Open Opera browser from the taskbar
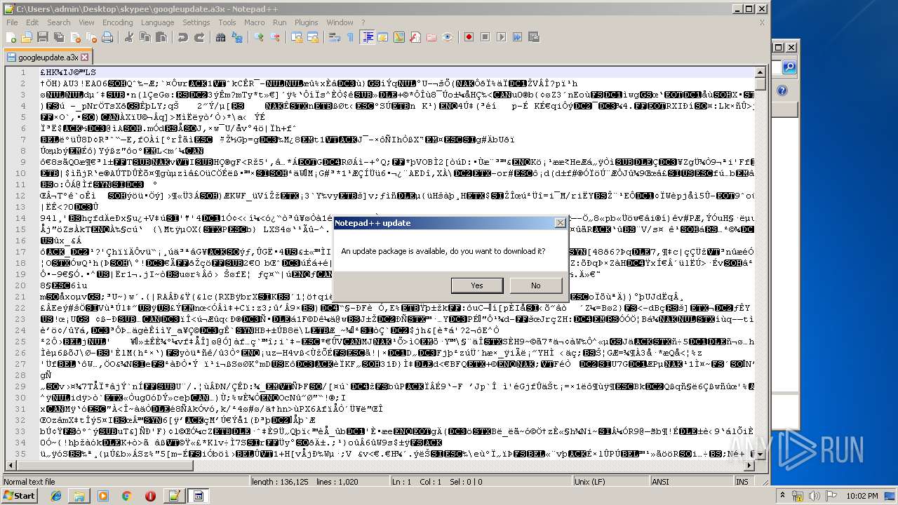The image size is (898, 505). (x=150, y=496)
